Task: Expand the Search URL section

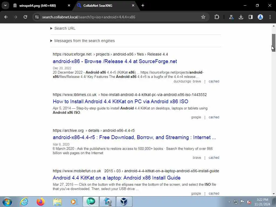Action: (63, 28)
